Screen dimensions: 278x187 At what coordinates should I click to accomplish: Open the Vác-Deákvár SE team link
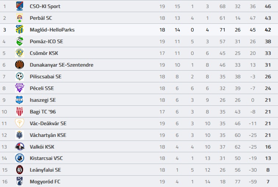click(x=48, y=123)
